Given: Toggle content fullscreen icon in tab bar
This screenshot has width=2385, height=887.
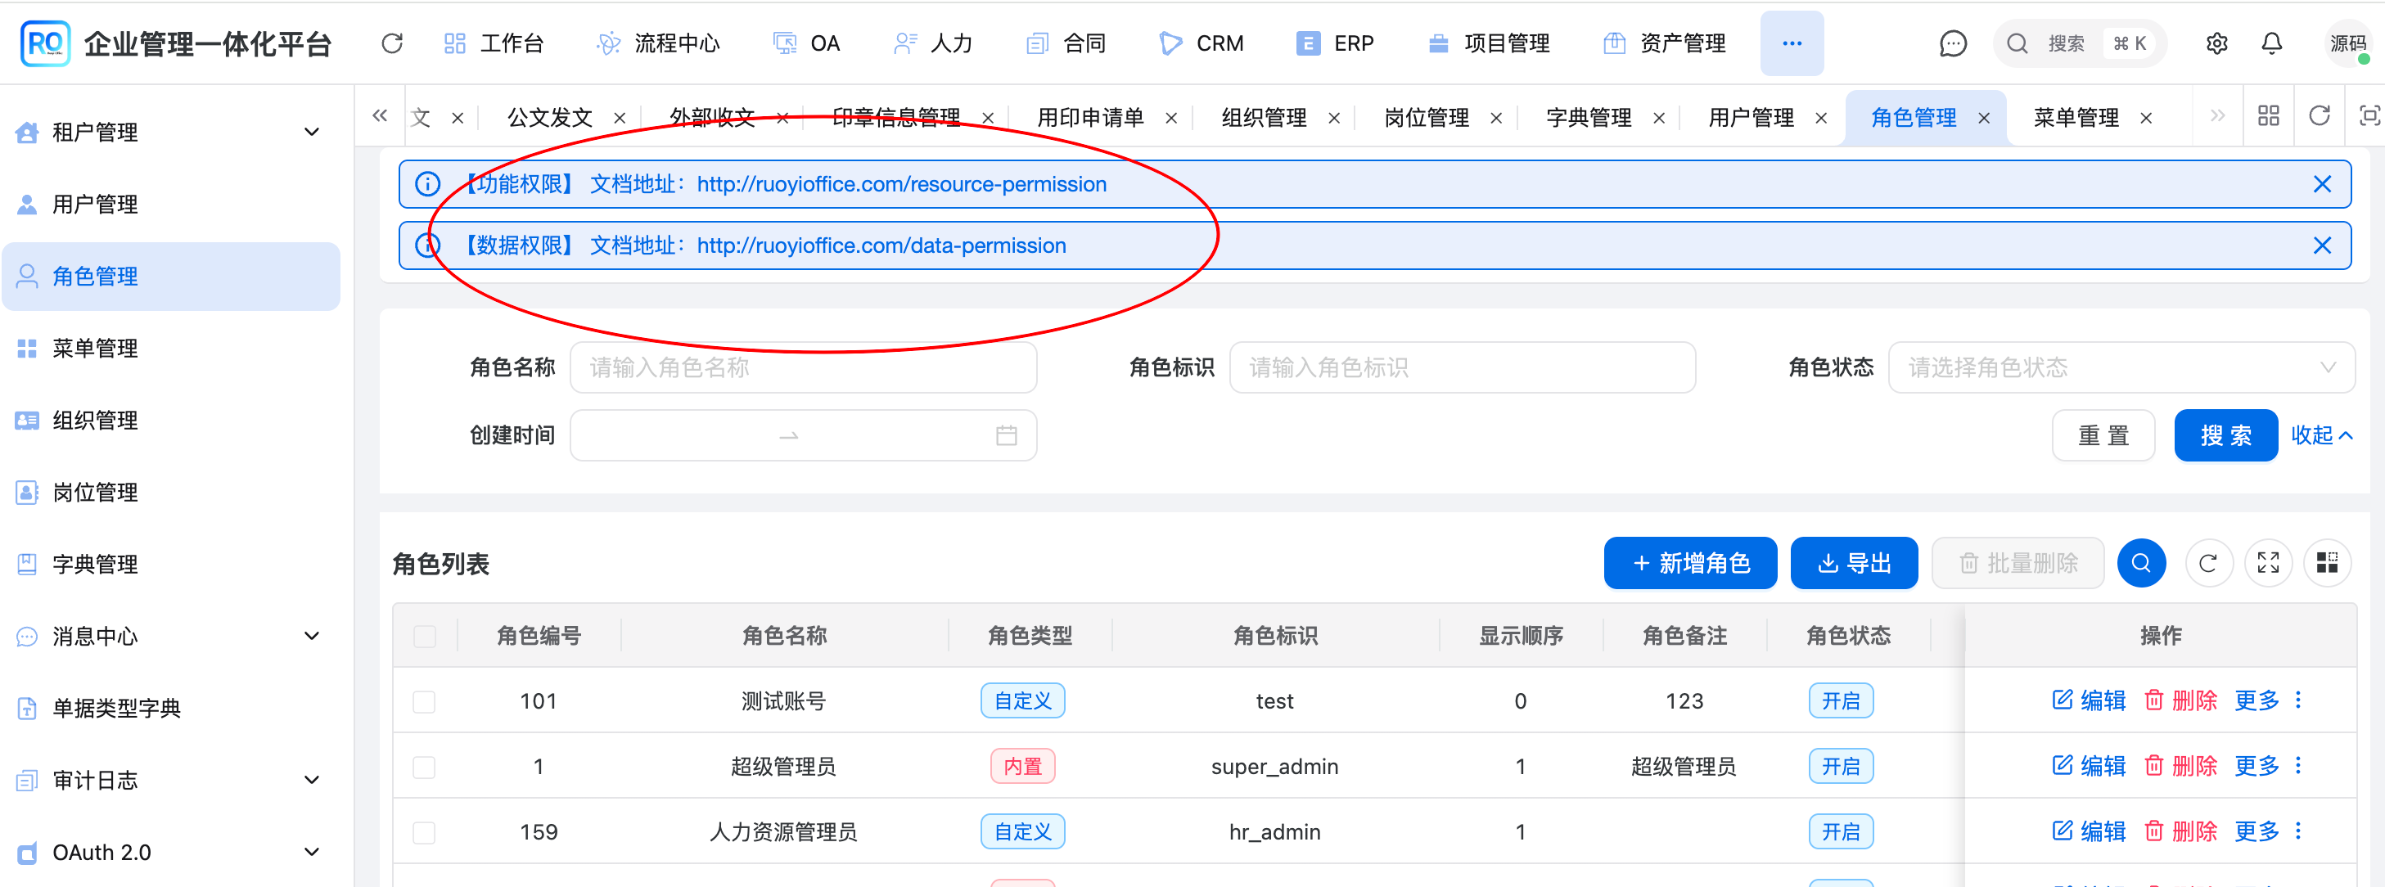Looking at the screenshot, I should 2369,115.
